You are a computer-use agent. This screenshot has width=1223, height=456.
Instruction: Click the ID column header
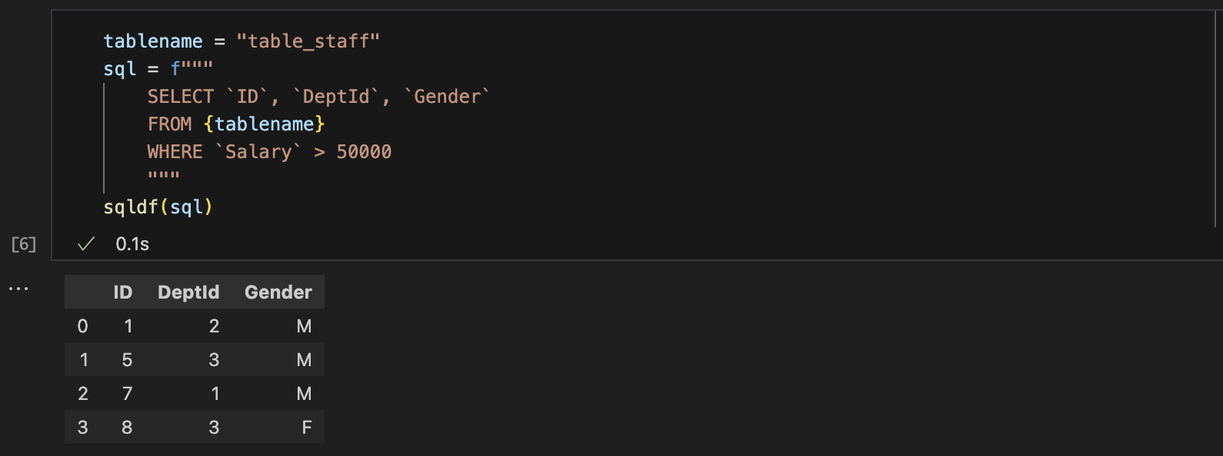coord(123,292)
